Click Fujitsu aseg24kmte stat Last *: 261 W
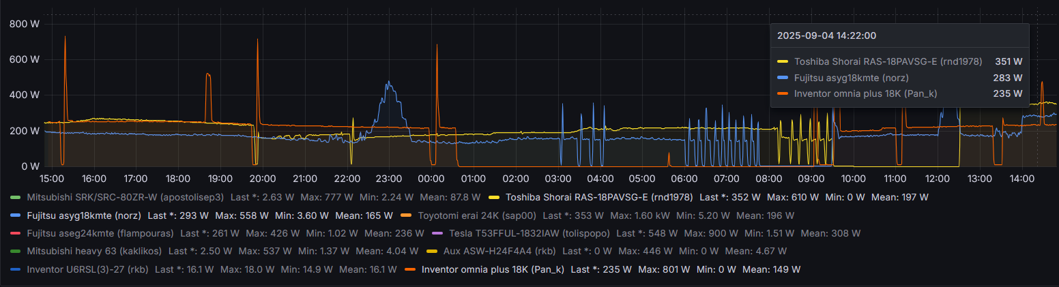The height and width of the screenshot is (287, 1059). click(x=212, y=233)
